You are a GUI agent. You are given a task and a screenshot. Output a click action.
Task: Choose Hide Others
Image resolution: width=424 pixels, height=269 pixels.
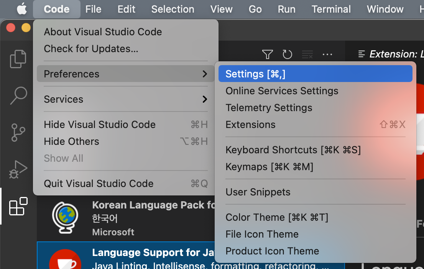tap(126, 141)
